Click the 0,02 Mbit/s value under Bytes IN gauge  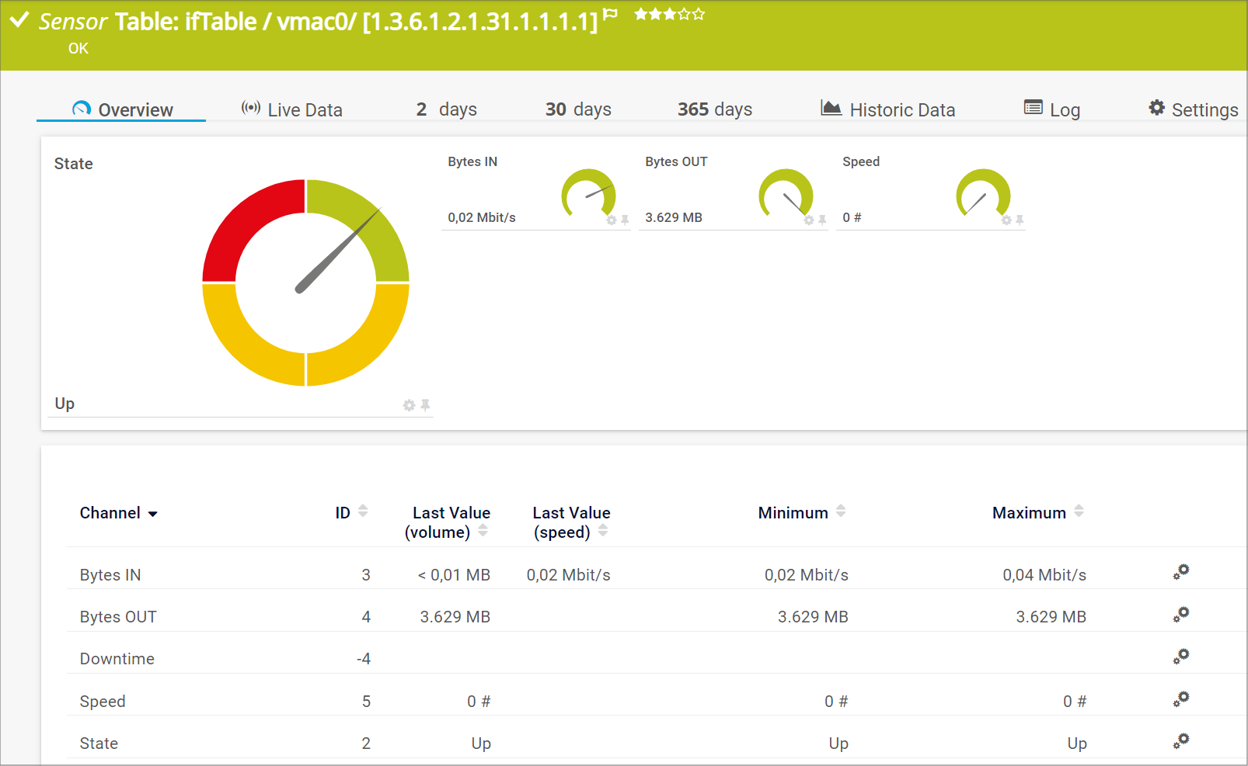pos(482,217)
